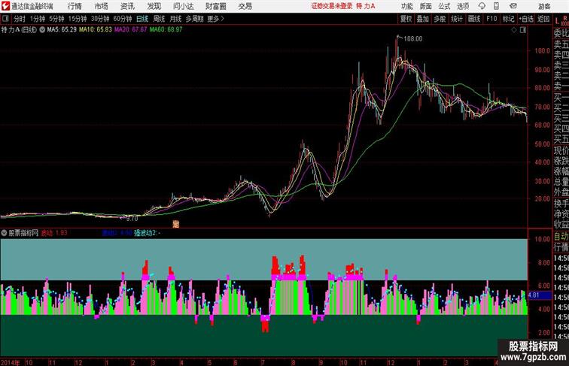Click the 多股 multi-stock button
This screenshot has width=569, height=366.
pyautogui.click(x=440, y=19)
